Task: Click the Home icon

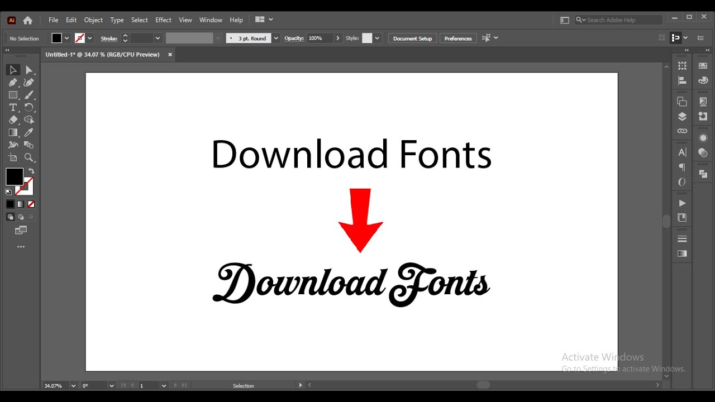Action: tap(27, 20)
